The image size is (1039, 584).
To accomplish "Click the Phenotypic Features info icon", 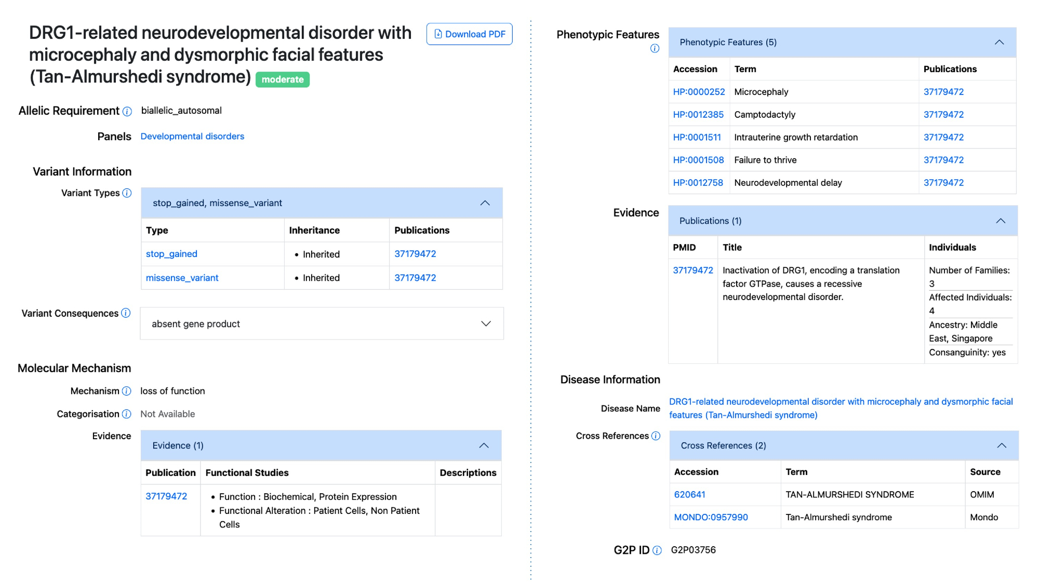I will (655, 48).
